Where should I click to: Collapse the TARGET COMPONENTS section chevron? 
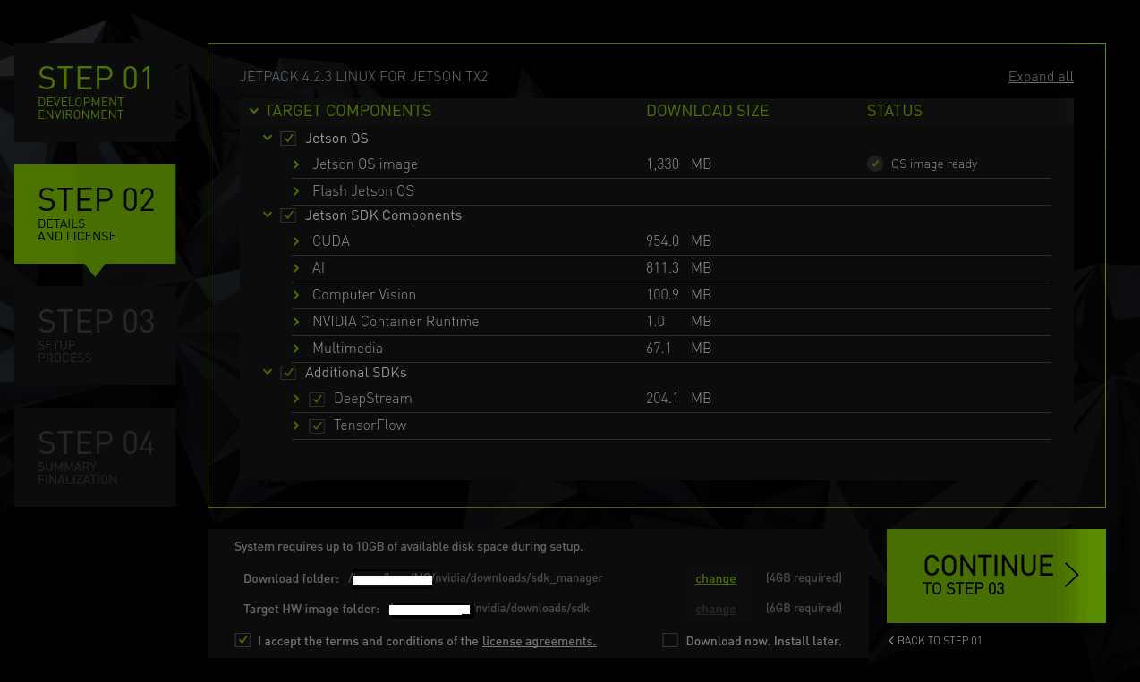255,111
